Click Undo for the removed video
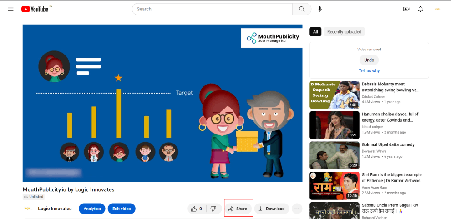Screen dimensions: 451x219 [369, 60]
